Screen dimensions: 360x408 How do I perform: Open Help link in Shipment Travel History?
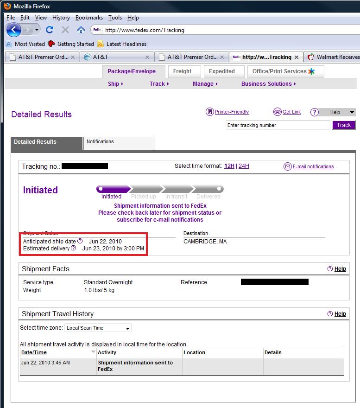[340, 314]
